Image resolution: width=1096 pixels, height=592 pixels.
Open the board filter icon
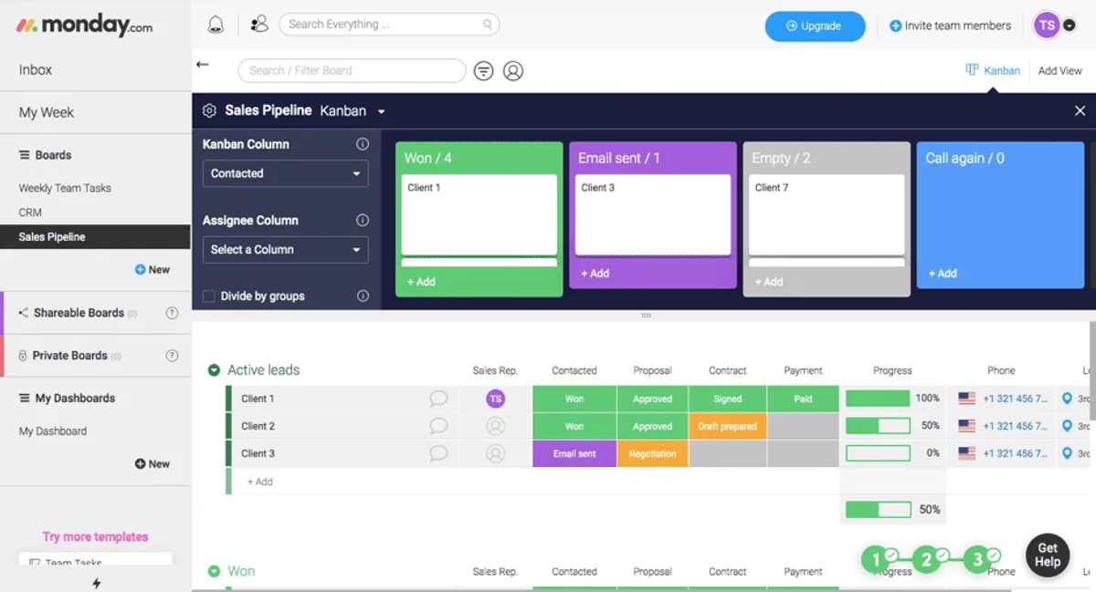click(x=483, y=70)
